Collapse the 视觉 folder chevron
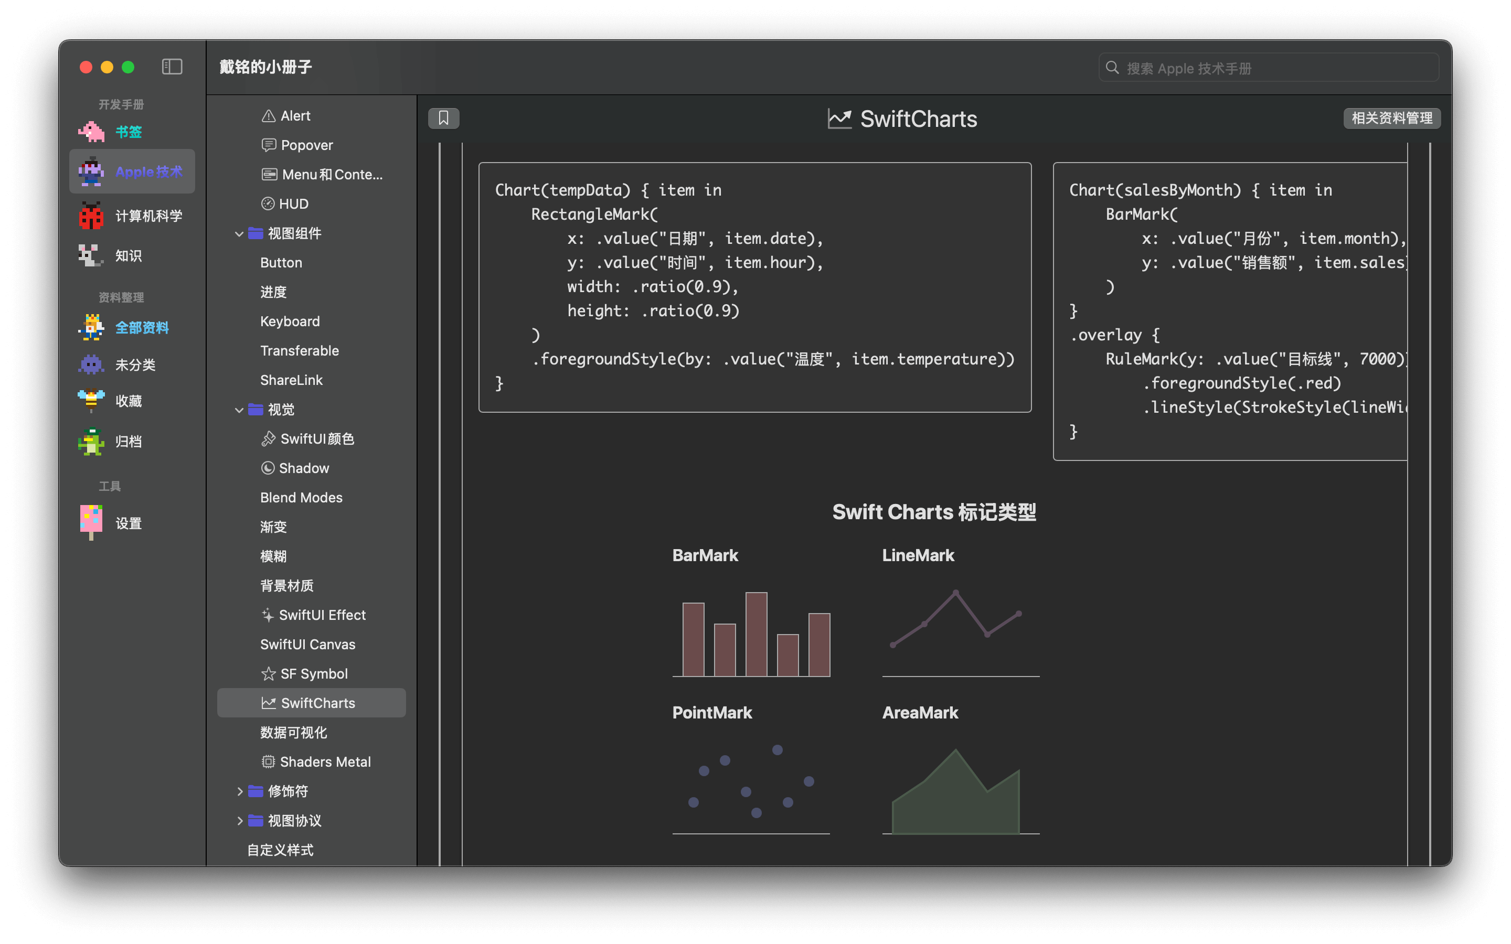Image resolution: width=1511 pixels, height=944 pixels. (239, 410)
